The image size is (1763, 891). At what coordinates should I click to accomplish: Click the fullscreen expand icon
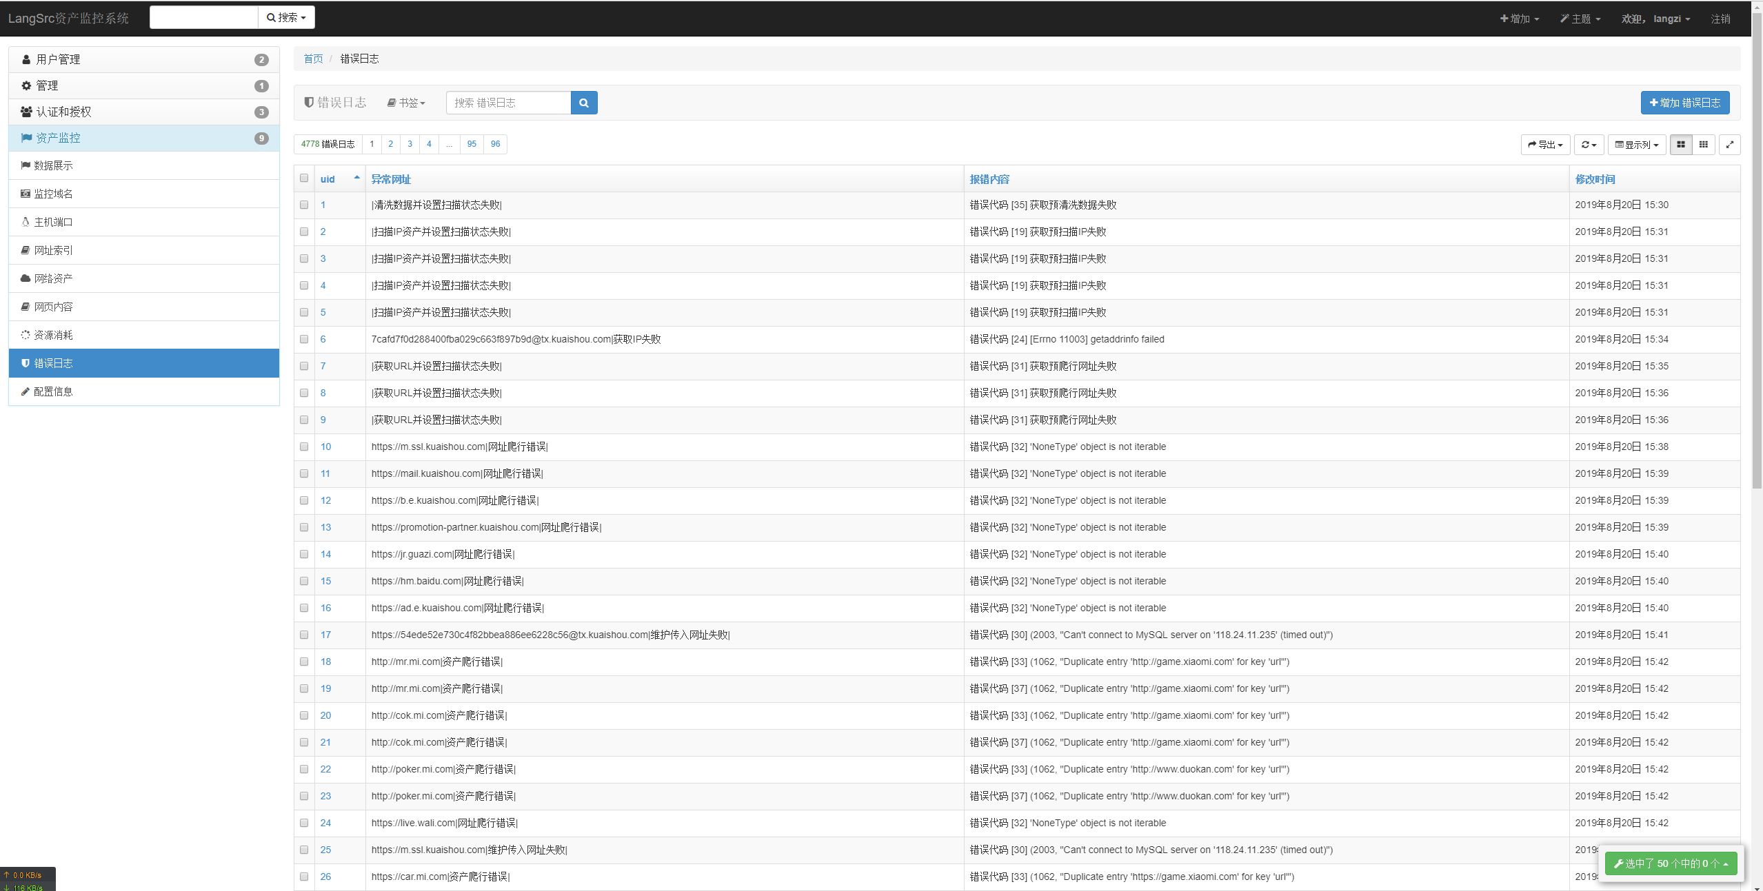click(1729, 145)
